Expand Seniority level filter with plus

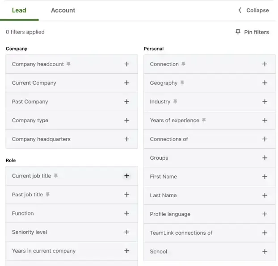[126, 232]
